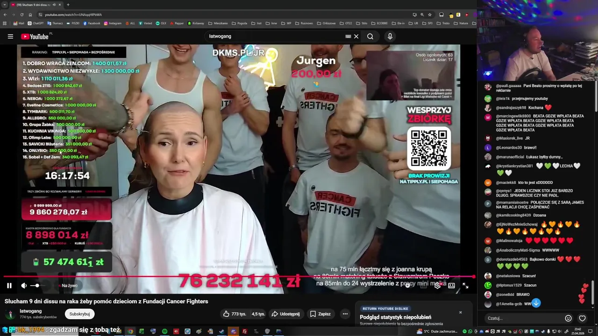Jump to newest chat messages arrow
The image size is (598, 336).
click(536, 303)
